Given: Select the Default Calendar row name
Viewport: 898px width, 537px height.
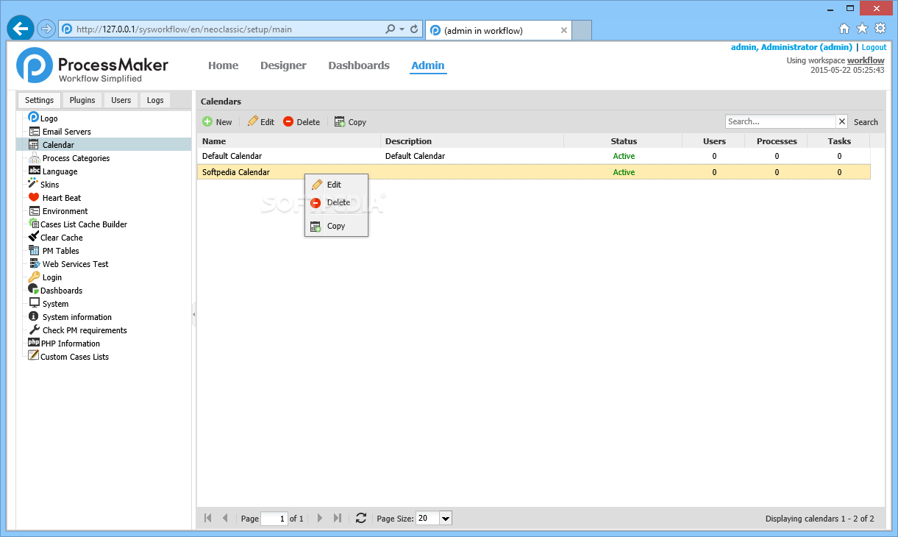Looking at the screenshot, I should coord(232,156).
